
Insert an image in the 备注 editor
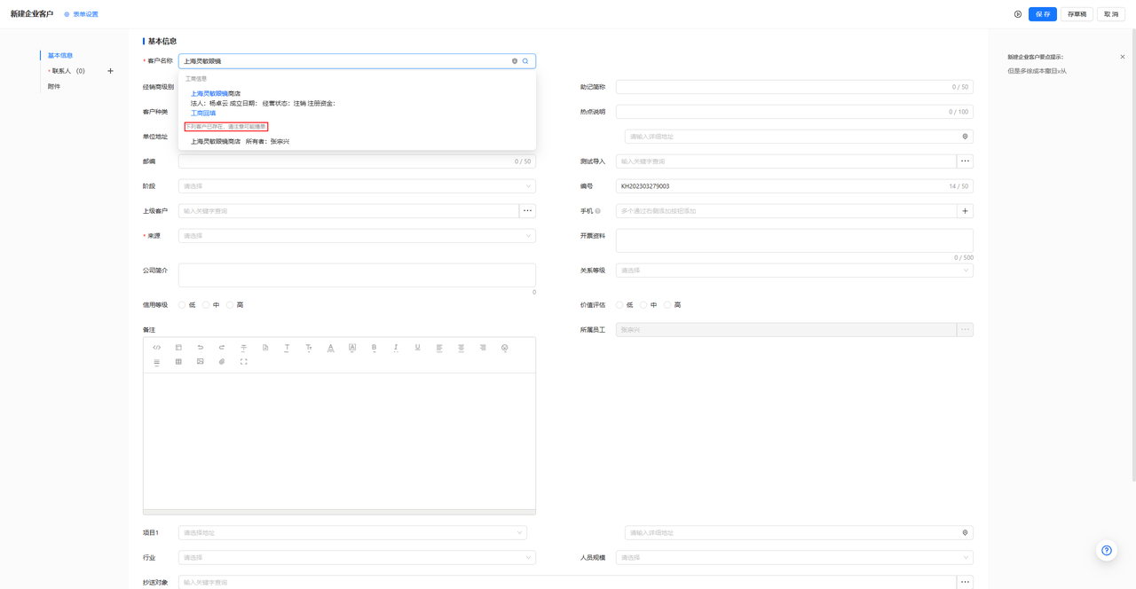coord(201,362)
